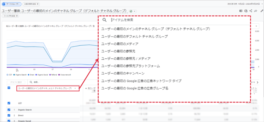Expand the report status dropdown arrow

click(135, 11)
